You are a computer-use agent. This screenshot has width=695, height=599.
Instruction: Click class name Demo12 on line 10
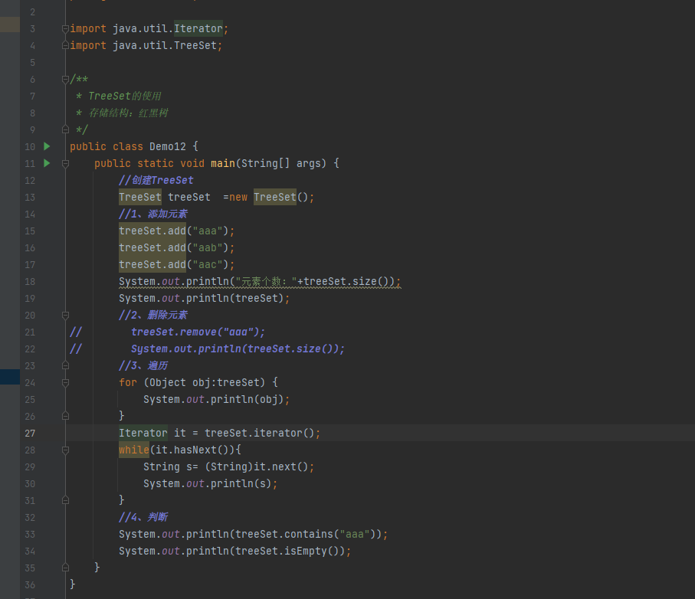[x=168, y=146]
